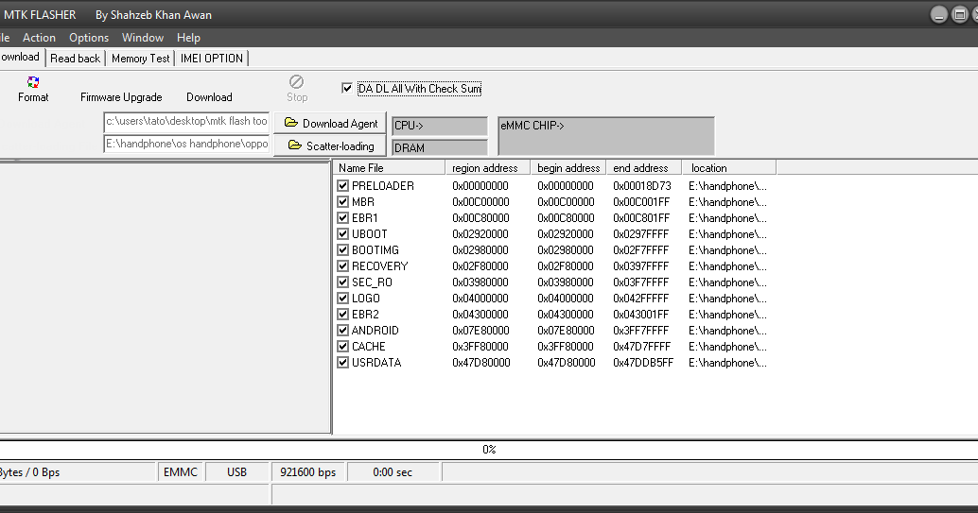Click the eMMC CHIP-> info box
This screenshot has height=513, width=978.
(605, 135)
